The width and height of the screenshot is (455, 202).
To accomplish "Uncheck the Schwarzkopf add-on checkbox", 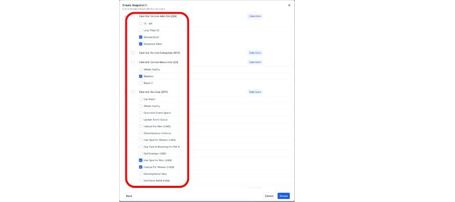I will (141, 37).
